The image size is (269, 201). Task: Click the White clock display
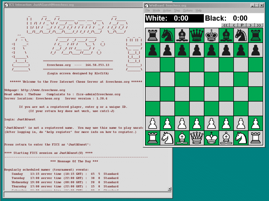tap(174, 18)
